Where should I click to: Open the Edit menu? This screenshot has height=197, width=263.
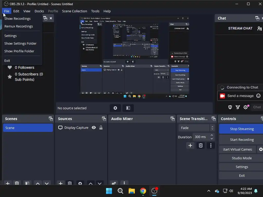(16, 11)
